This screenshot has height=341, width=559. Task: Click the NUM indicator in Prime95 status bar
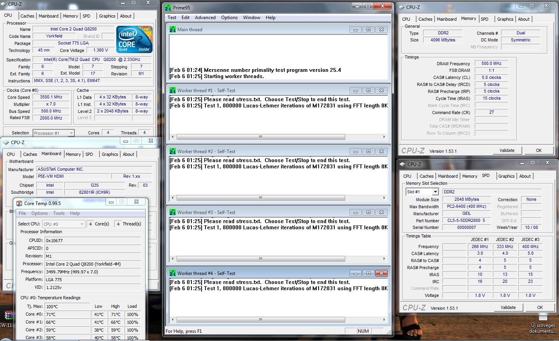click(363, 331)
